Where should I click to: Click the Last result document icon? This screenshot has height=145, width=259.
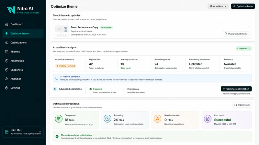[208, 119]
